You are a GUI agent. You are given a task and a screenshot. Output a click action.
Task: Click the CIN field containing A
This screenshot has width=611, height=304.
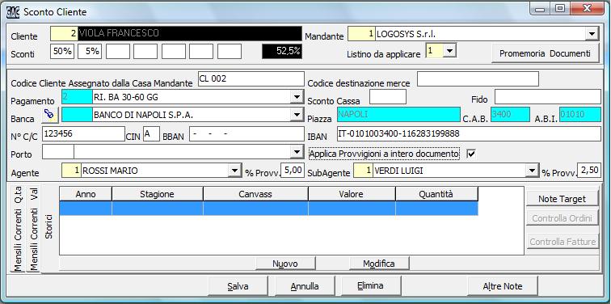[x=151, y=133]
